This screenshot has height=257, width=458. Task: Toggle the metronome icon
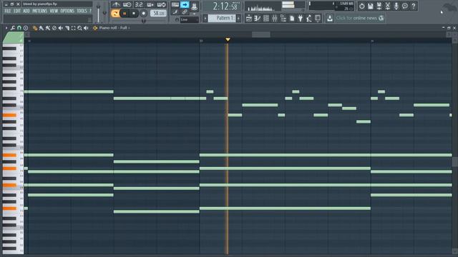pyautogui.click(x=116, y=5)
